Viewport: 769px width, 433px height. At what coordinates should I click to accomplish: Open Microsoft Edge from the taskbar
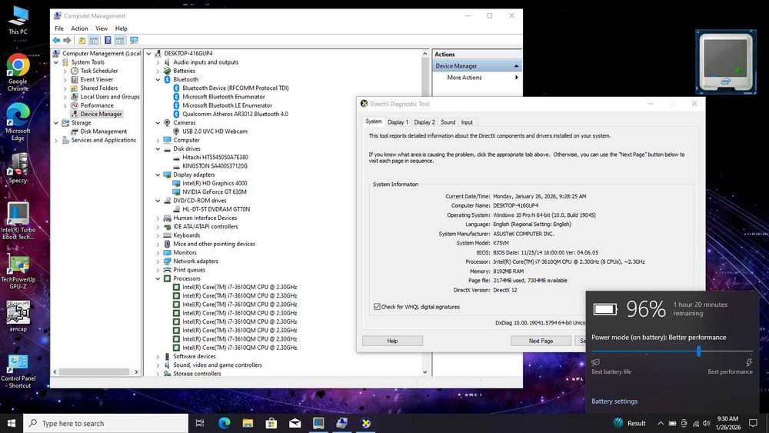point(224,423)
